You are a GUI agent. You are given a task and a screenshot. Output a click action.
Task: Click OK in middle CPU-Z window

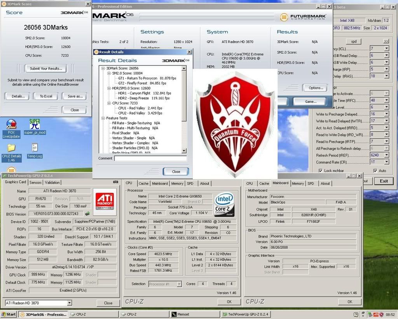(x=229, y=302)
